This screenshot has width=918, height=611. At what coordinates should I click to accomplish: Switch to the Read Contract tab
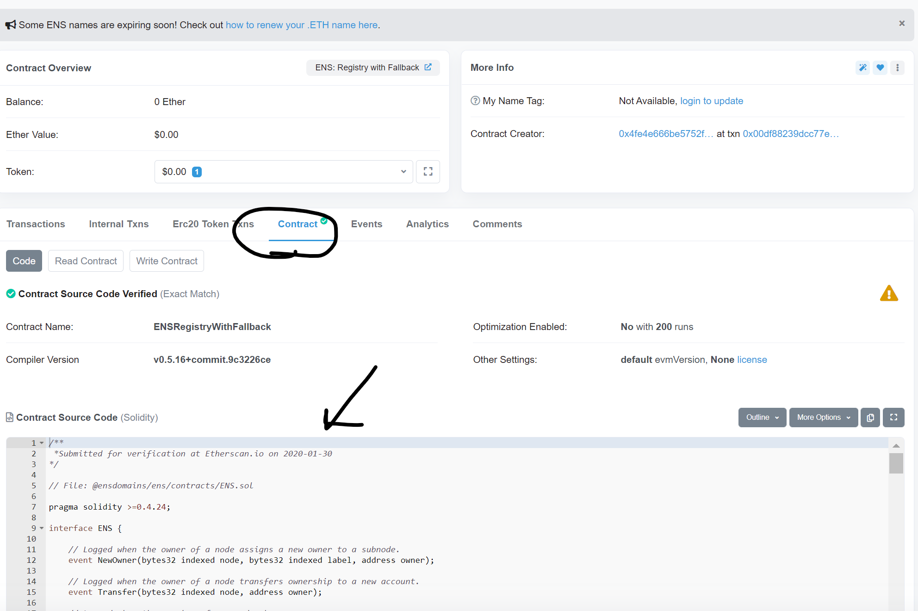pyautogui.click(x=86, y=261)
